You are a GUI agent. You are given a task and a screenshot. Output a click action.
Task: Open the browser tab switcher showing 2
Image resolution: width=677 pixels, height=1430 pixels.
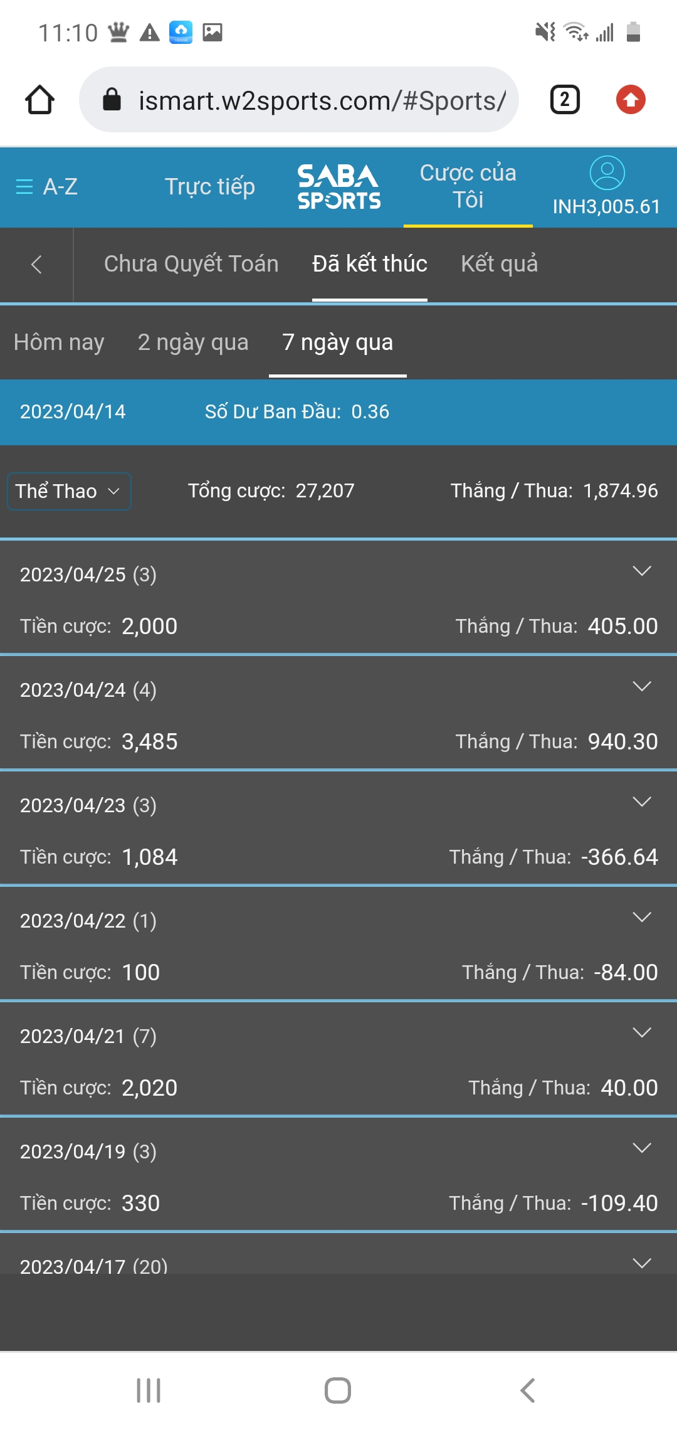pos(564,100)
